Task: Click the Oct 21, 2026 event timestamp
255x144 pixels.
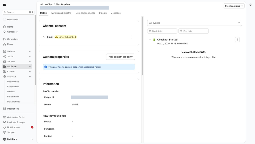Action: (173, 43)
